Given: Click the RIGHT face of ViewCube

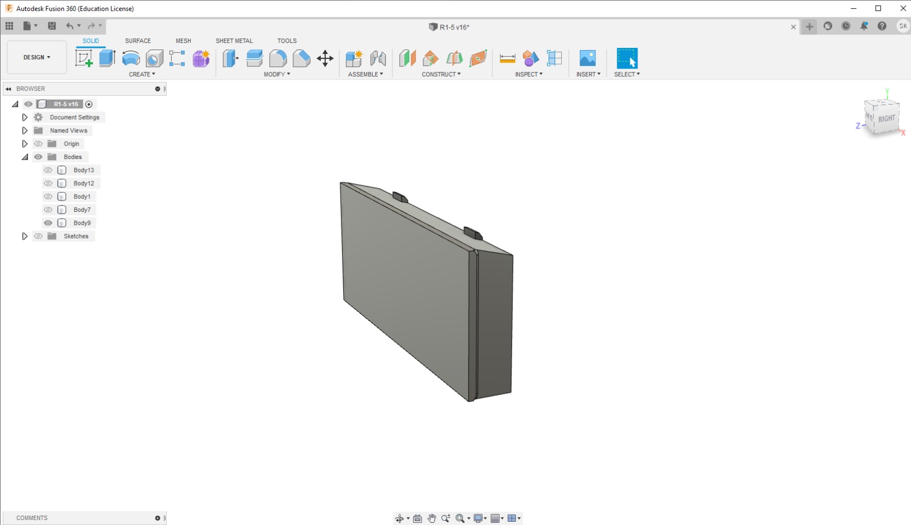Looking at the screenshot, I should coord(886,119).
